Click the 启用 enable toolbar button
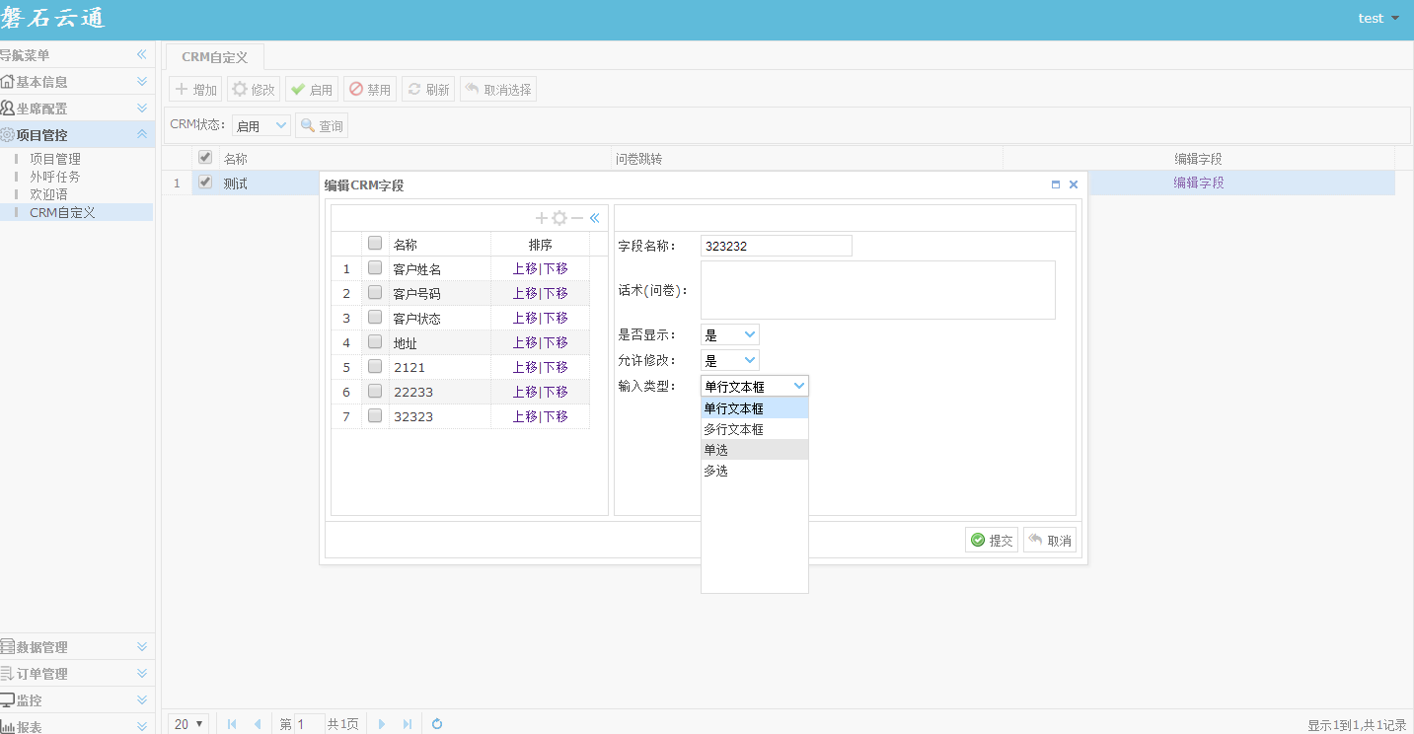 pyautogui.click(x=312, y=90)
